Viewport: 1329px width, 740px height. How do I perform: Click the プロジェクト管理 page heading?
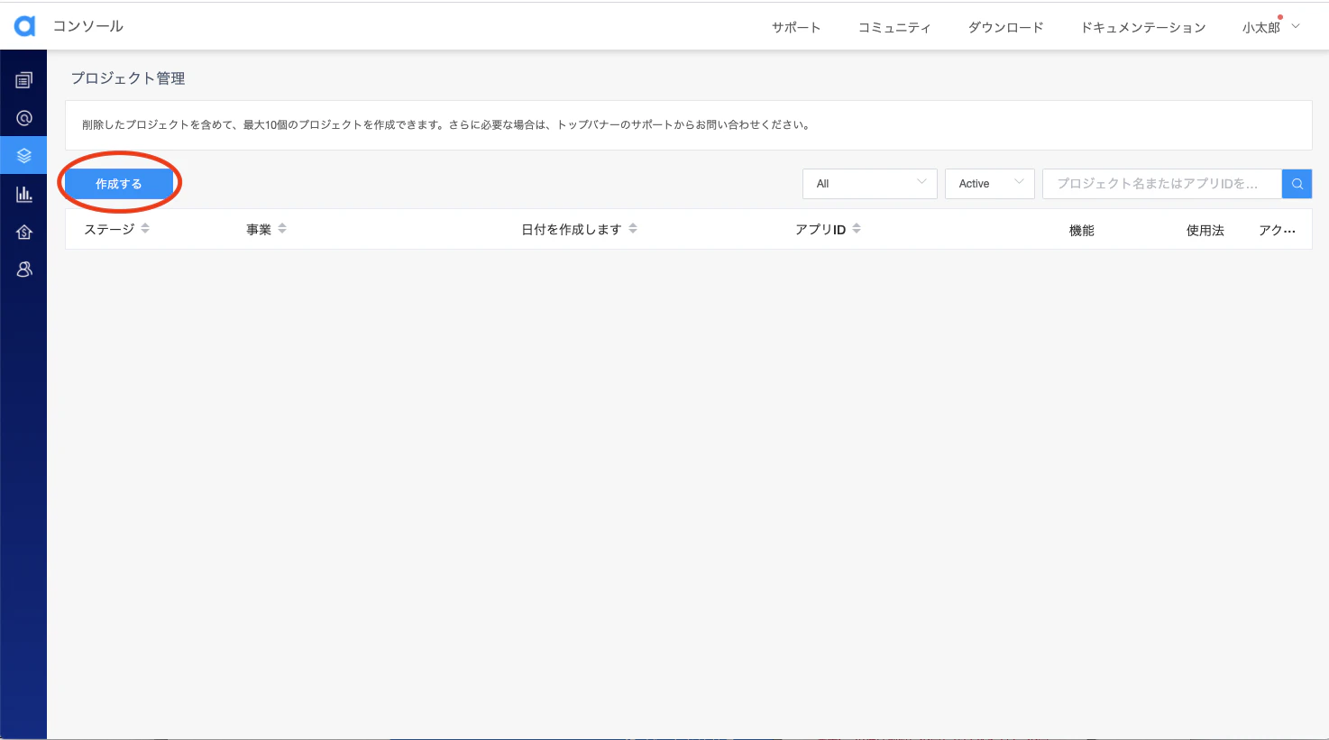coord(128,78)
